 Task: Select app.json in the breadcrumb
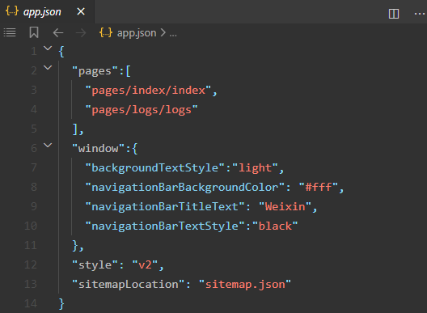tap(137, 33)
